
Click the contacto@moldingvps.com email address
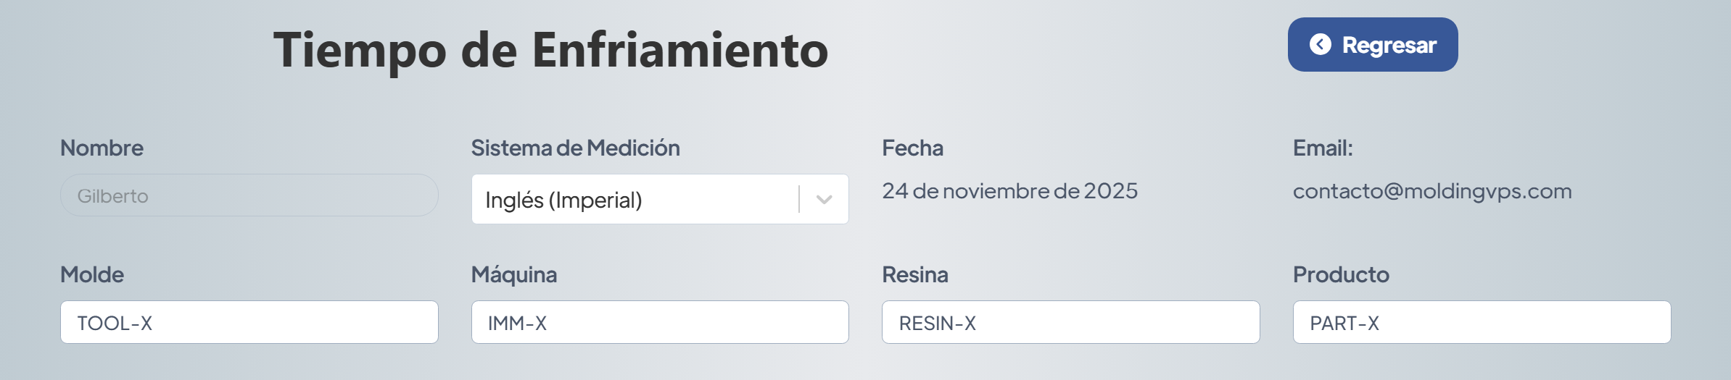click(x=1432, y=191)
